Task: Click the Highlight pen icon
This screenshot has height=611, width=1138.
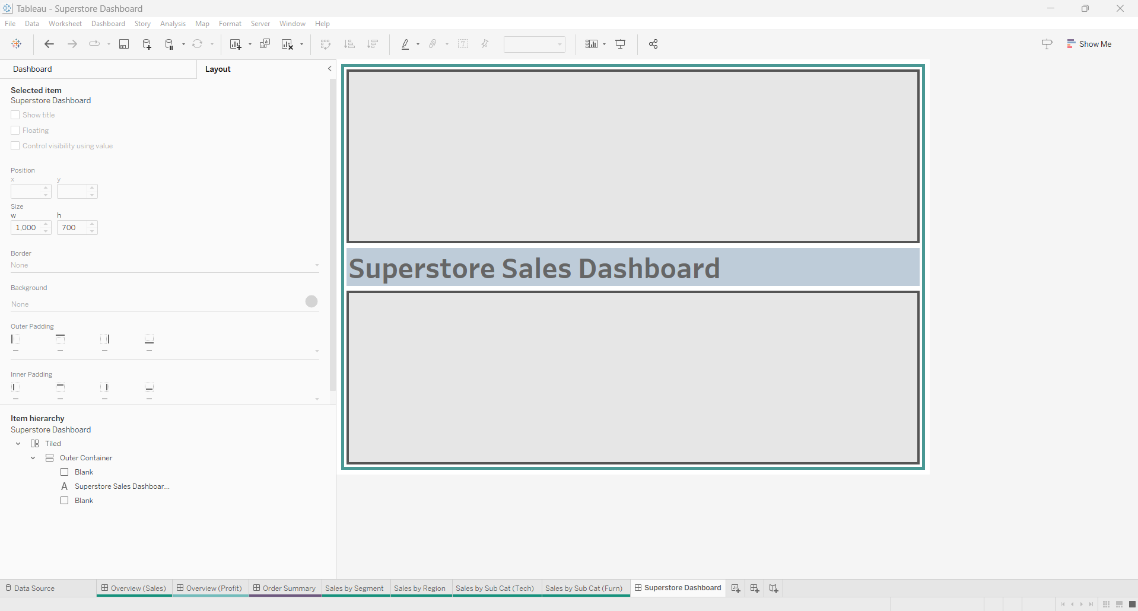Action: point(405,44)
